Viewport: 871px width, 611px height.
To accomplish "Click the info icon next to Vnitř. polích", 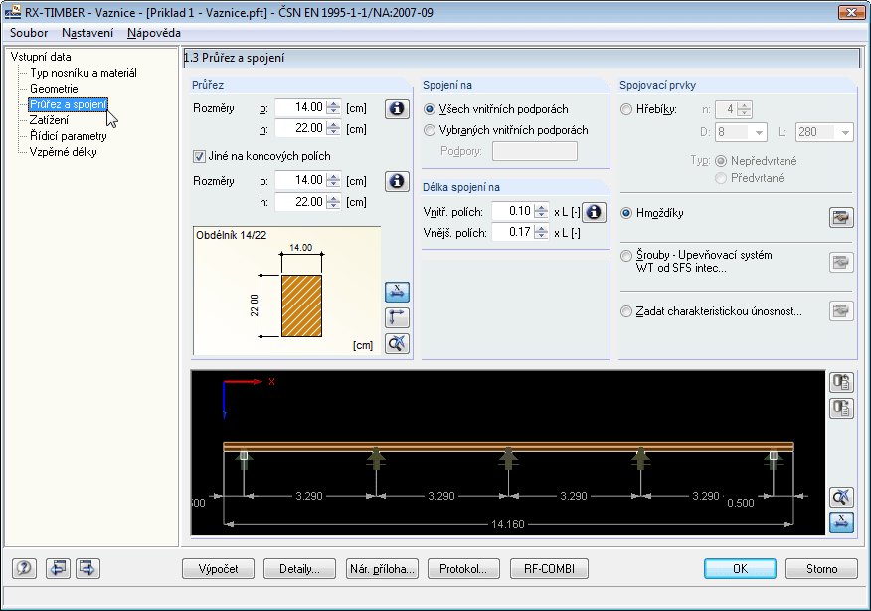I will pos(594,212).
